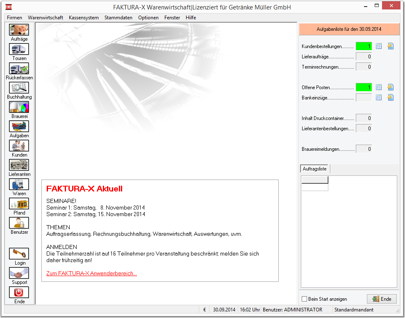The height and width of the screenshot is (318, 405).
Task: Click the red FAKTURA-X title bar icon
Action: point(9,7)
